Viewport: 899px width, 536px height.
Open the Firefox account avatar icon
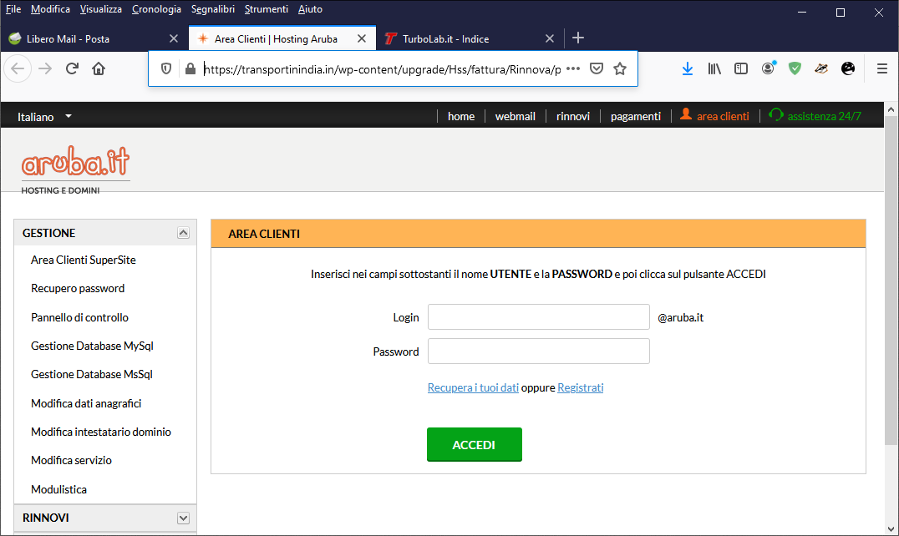tap(769, 68)
